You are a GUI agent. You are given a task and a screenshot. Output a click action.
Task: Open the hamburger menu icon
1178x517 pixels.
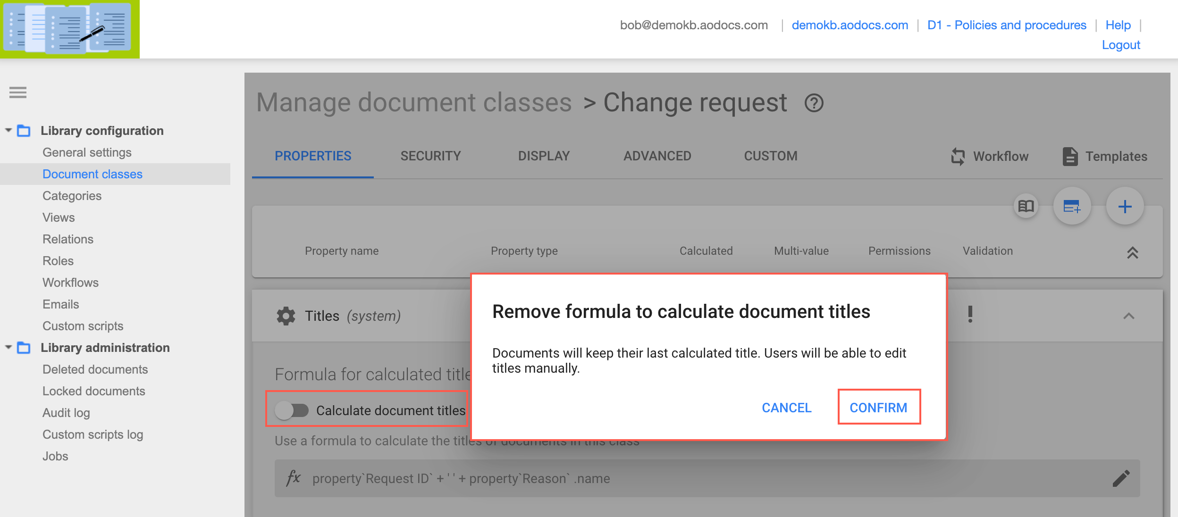point(18,92)
